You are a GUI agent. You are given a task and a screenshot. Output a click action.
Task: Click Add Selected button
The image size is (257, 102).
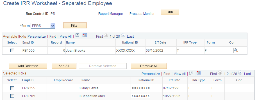[x=28, y=66]
